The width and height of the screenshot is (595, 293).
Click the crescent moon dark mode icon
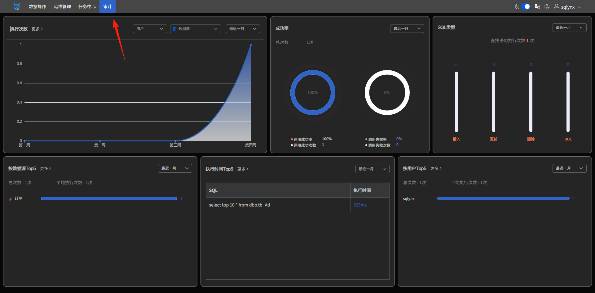tap(517, 7)
